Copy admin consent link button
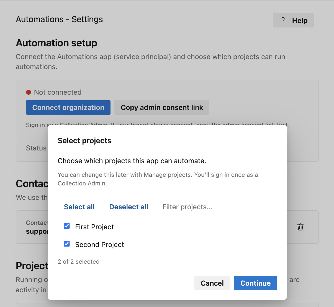This screenshot has height=307, width=334. 162,107
